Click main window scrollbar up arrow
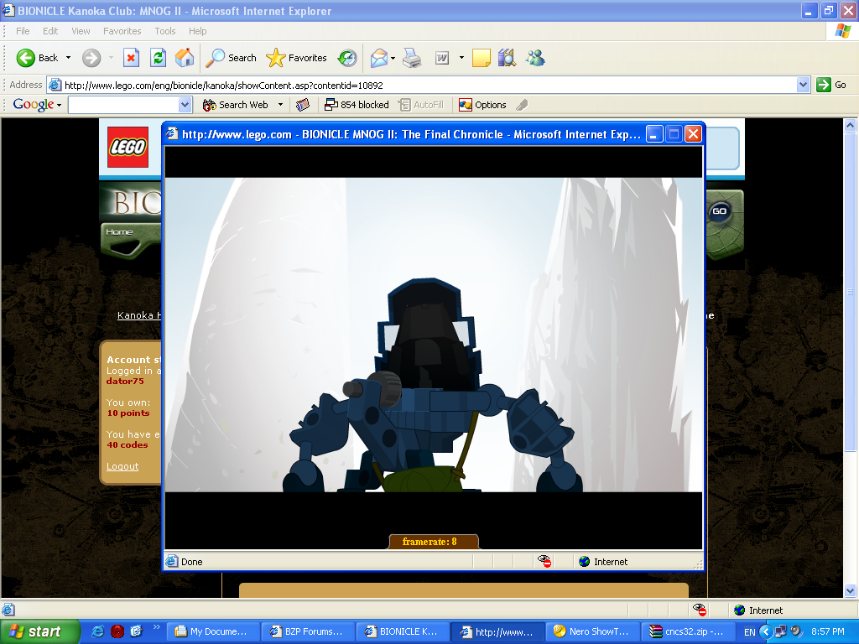 tap(850, 126)
